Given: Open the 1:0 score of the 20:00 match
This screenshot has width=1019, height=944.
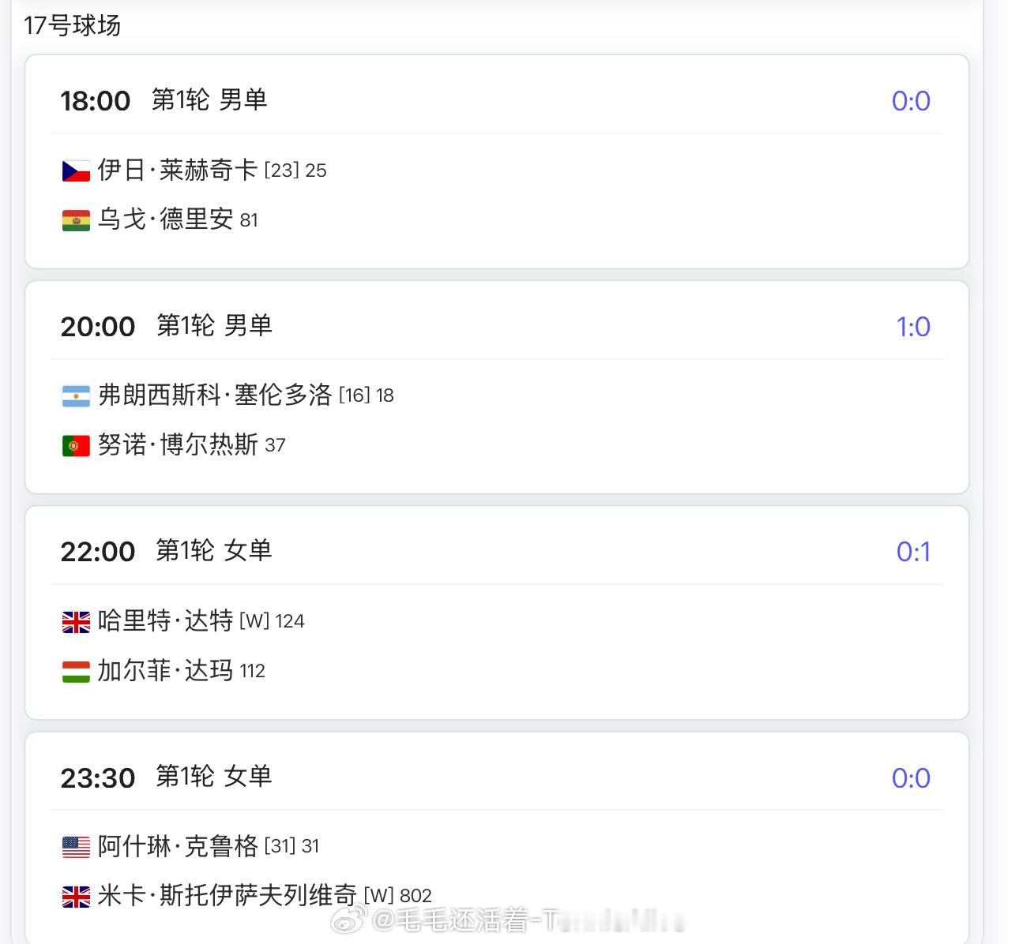Looking at the screenshot, I should tap(913, 327).
